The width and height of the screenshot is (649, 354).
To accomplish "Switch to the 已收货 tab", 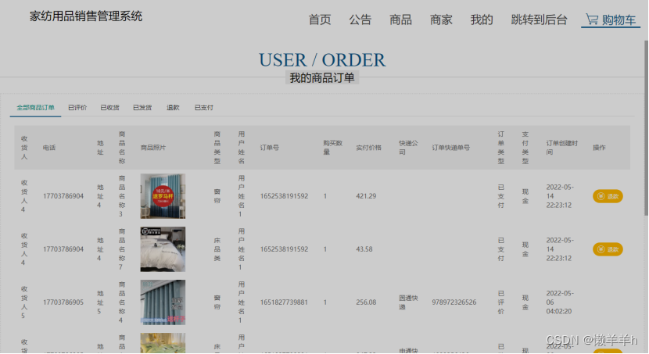I will 109,108.
